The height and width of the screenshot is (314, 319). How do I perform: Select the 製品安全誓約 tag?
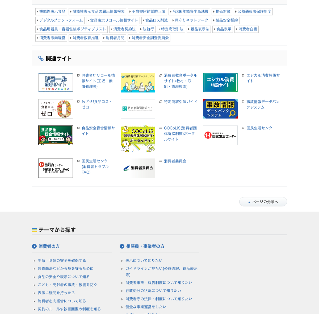click(x=226, y=20)
